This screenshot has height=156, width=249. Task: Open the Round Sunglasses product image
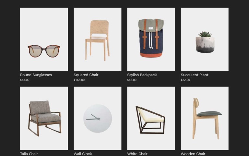coord(44,39)
